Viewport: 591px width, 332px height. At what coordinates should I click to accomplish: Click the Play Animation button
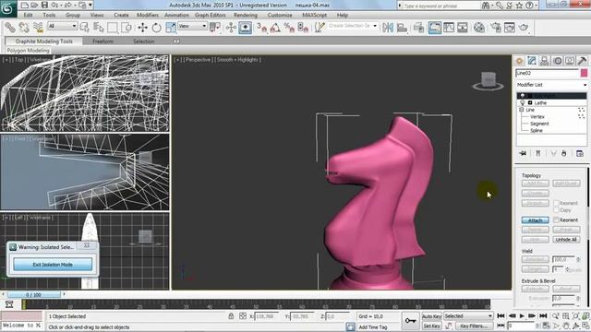coord(522,316)
